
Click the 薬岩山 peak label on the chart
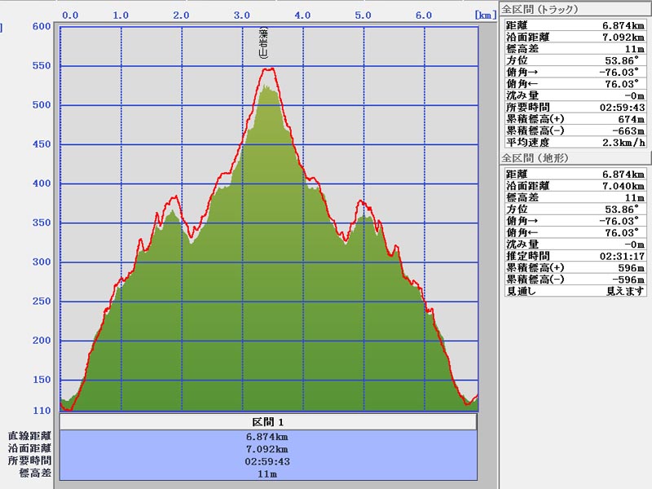point(262,44)
